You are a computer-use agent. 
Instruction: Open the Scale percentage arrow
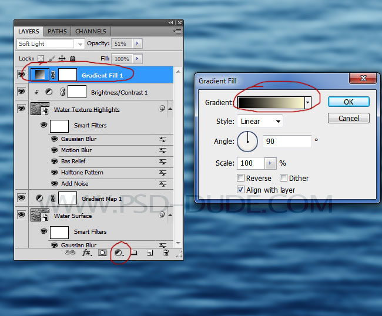pos(270,163)
